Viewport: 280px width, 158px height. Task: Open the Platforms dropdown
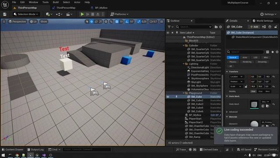click(x=119, y=14)
